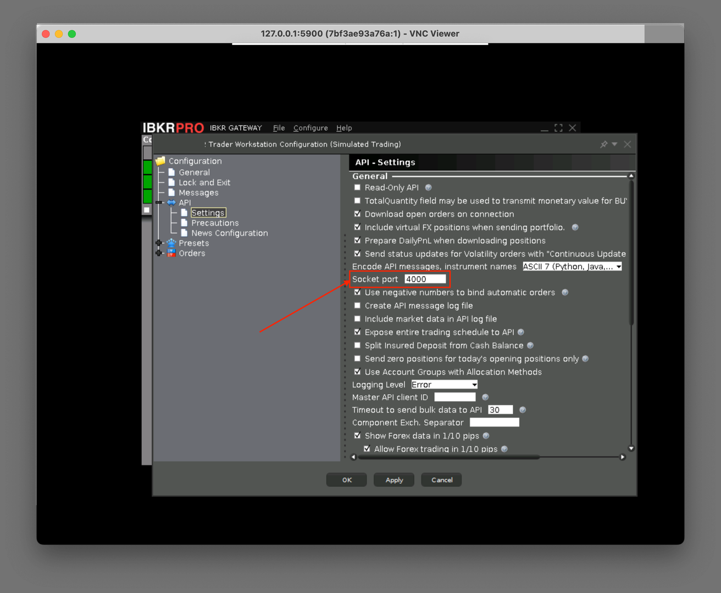Click the horizontal scrollbar of settings panel
This screenshot has height=593, width=721.
[449, 457]
